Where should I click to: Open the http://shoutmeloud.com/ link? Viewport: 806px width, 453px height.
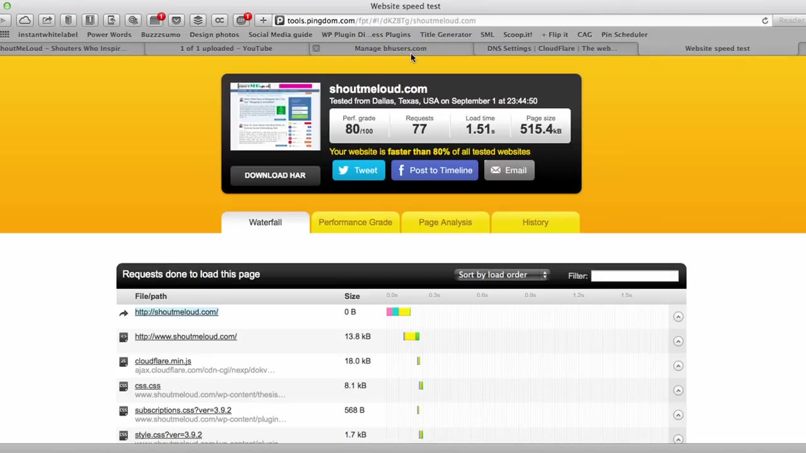[x=176, y=312]
